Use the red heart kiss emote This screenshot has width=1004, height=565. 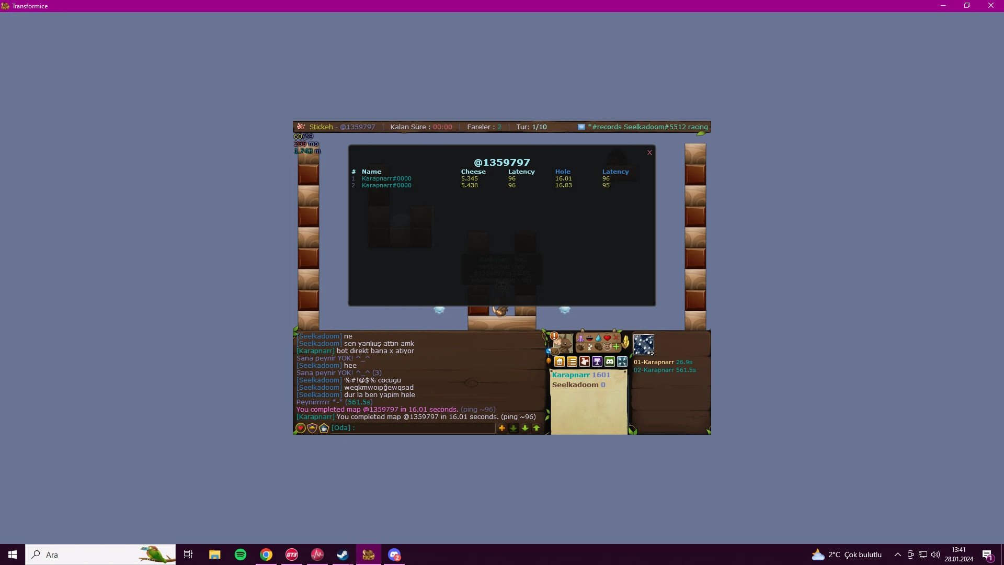click(x=607, y=338)
